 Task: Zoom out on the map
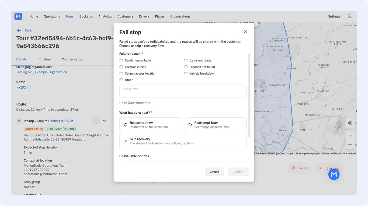tap(350, 145)
